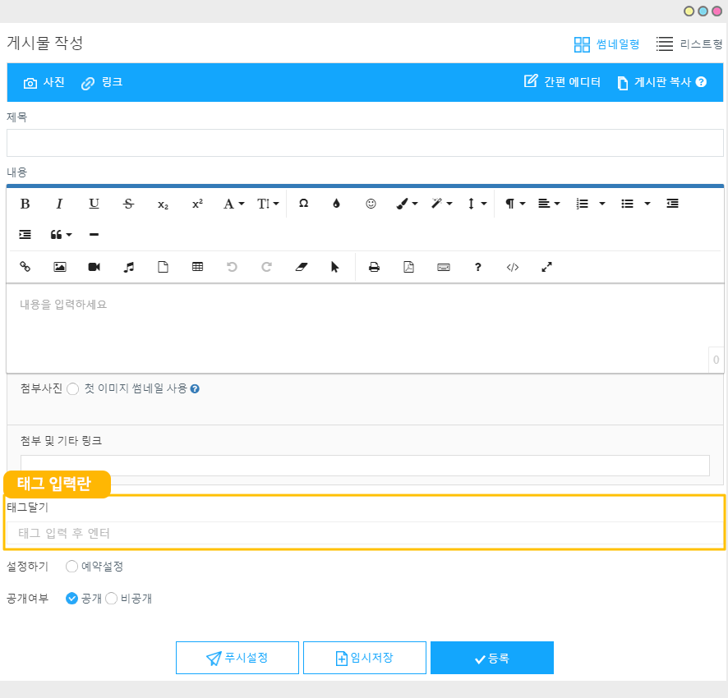Open the quote style dropdown

[x=61, y=235]
